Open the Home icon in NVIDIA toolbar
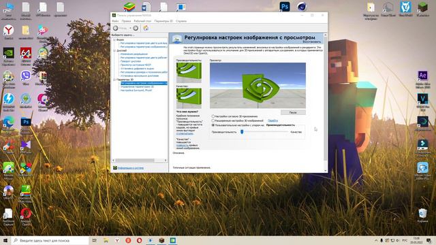 [146, 28]
